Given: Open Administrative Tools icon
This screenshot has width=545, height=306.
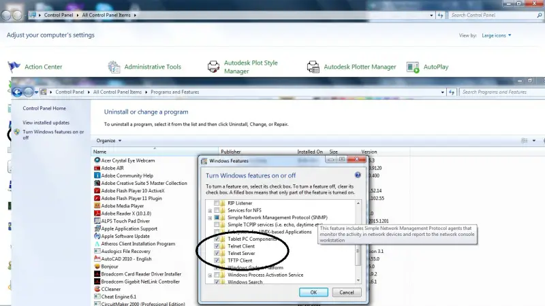Looking at the screenshot, I should tap(114, 67).
